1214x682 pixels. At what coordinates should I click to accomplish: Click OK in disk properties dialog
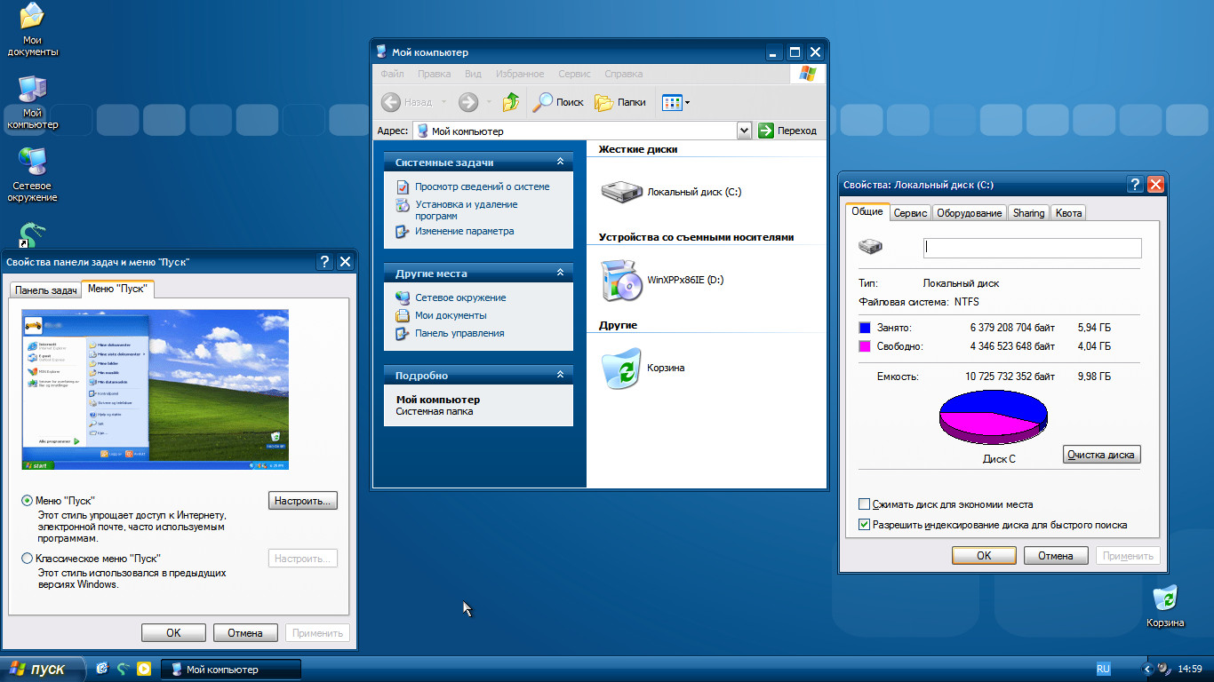[x=984, y=556]
